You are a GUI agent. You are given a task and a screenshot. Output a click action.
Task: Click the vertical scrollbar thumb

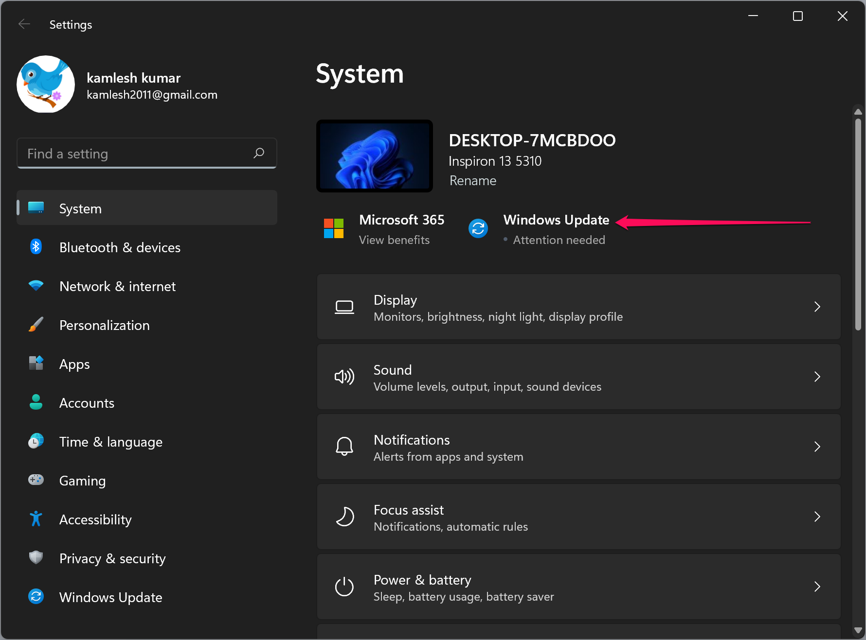858,225
